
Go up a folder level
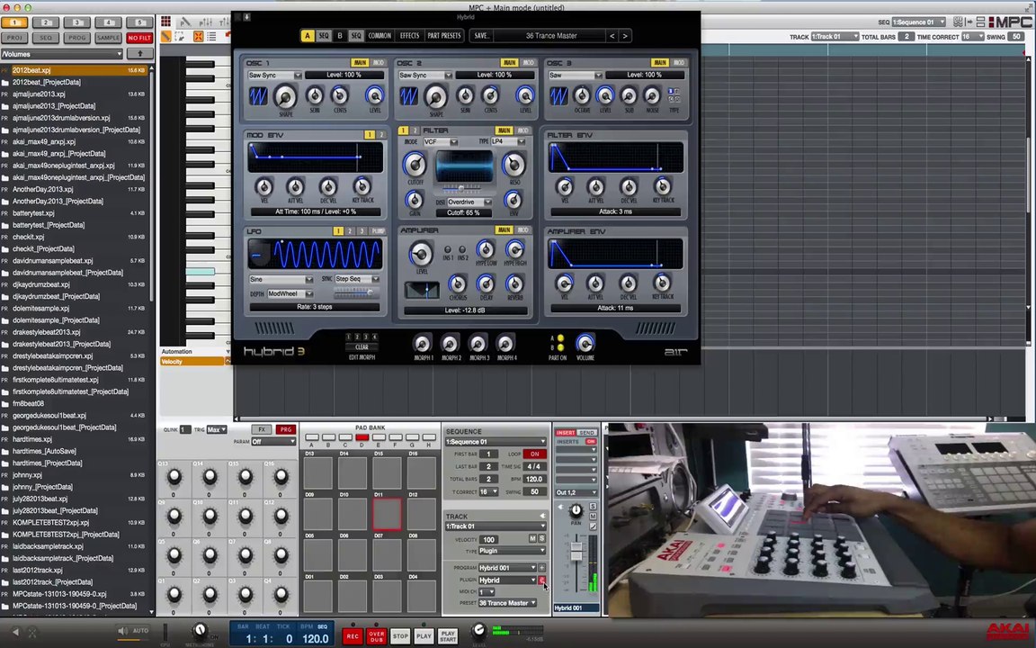click(x=139, y=54)
